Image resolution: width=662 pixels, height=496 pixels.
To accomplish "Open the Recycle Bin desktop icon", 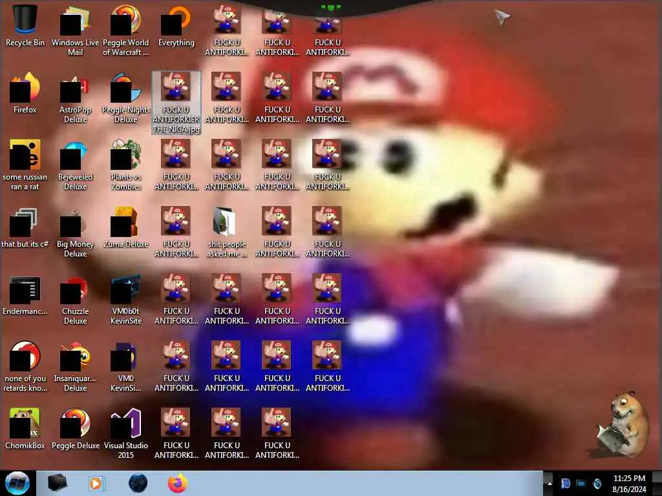I will coord(25,26).
